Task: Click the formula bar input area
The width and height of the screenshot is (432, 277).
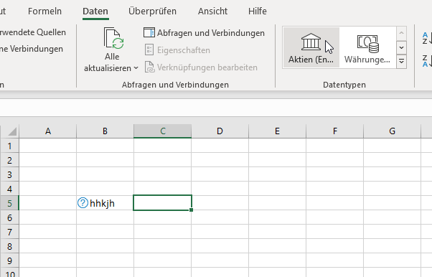Action: tap(216, 108)
